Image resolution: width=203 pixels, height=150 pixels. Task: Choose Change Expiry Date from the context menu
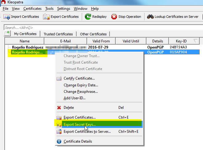click(81, 85)
